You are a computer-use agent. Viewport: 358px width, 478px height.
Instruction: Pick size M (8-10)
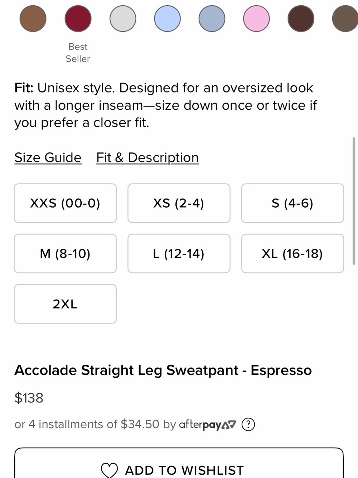point(65,254)
